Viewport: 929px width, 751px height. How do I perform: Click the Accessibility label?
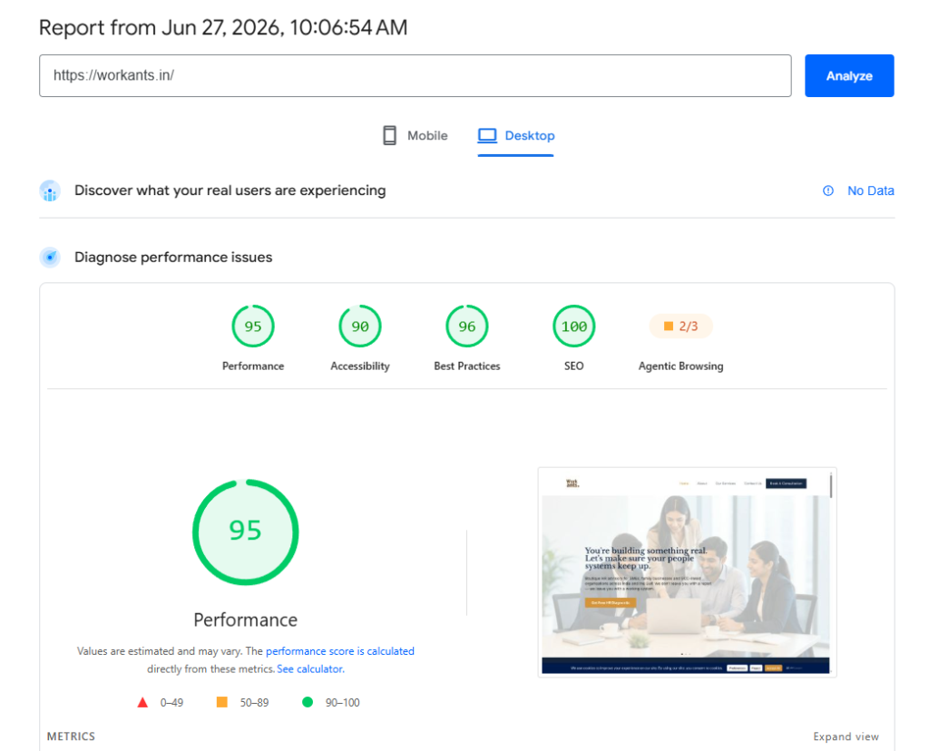[360, 366]
